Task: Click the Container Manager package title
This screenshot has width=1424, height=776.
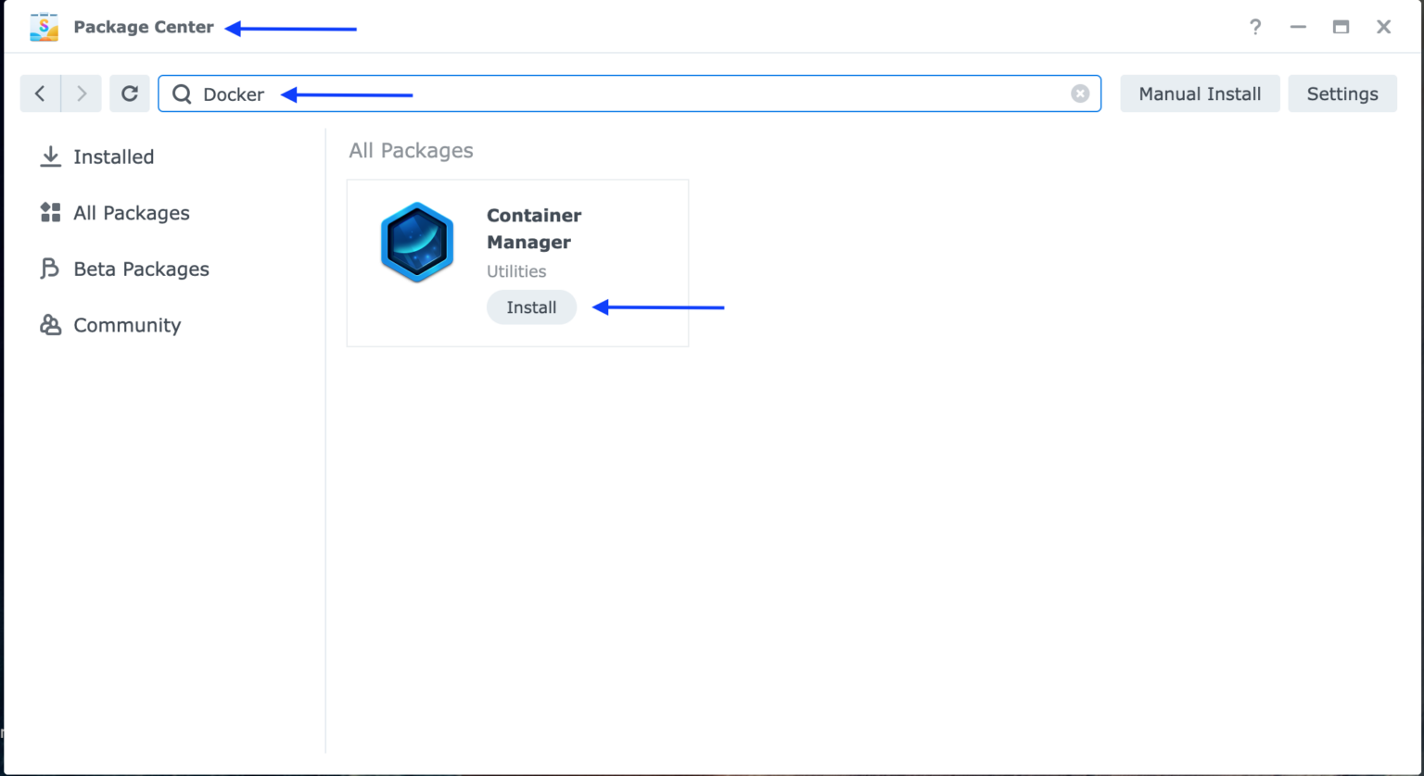Action: coord(534,228)
